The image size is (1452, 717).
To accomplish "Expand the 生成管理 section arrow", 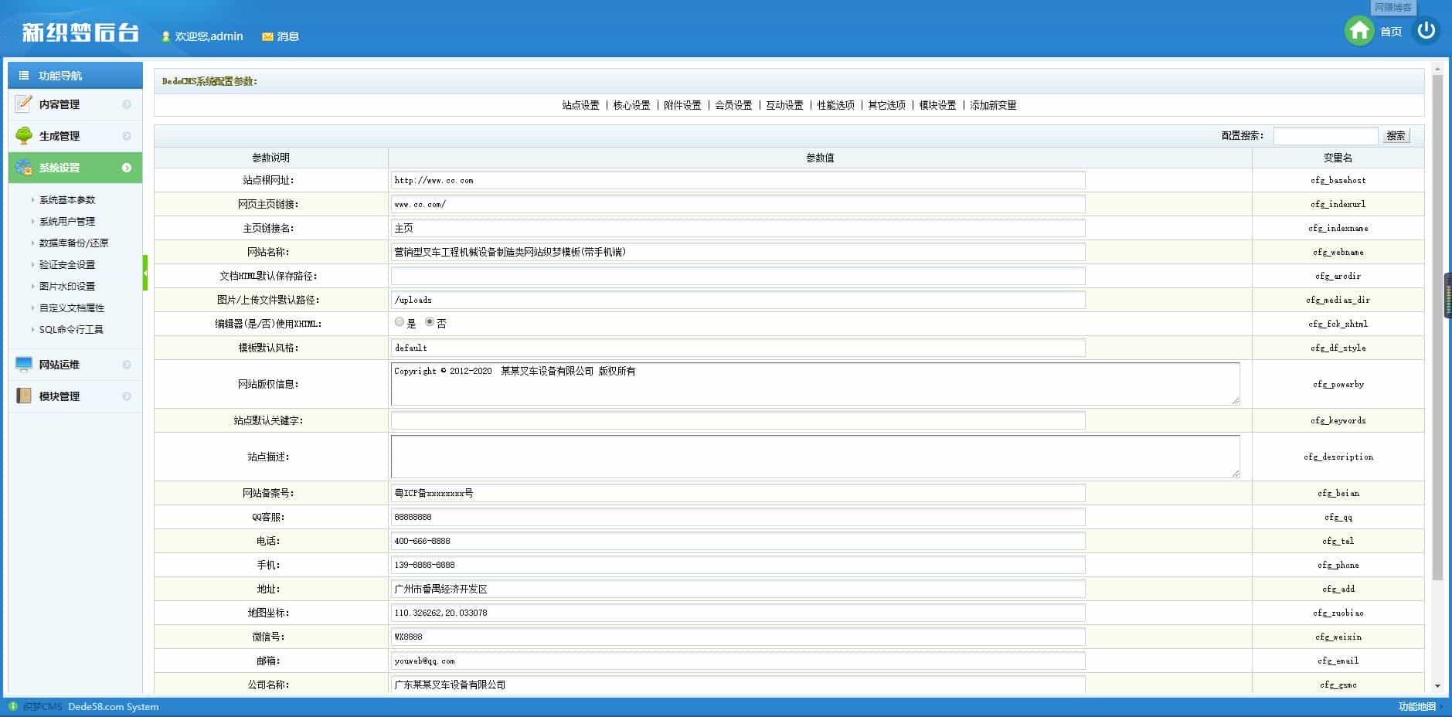I will 127,136.
